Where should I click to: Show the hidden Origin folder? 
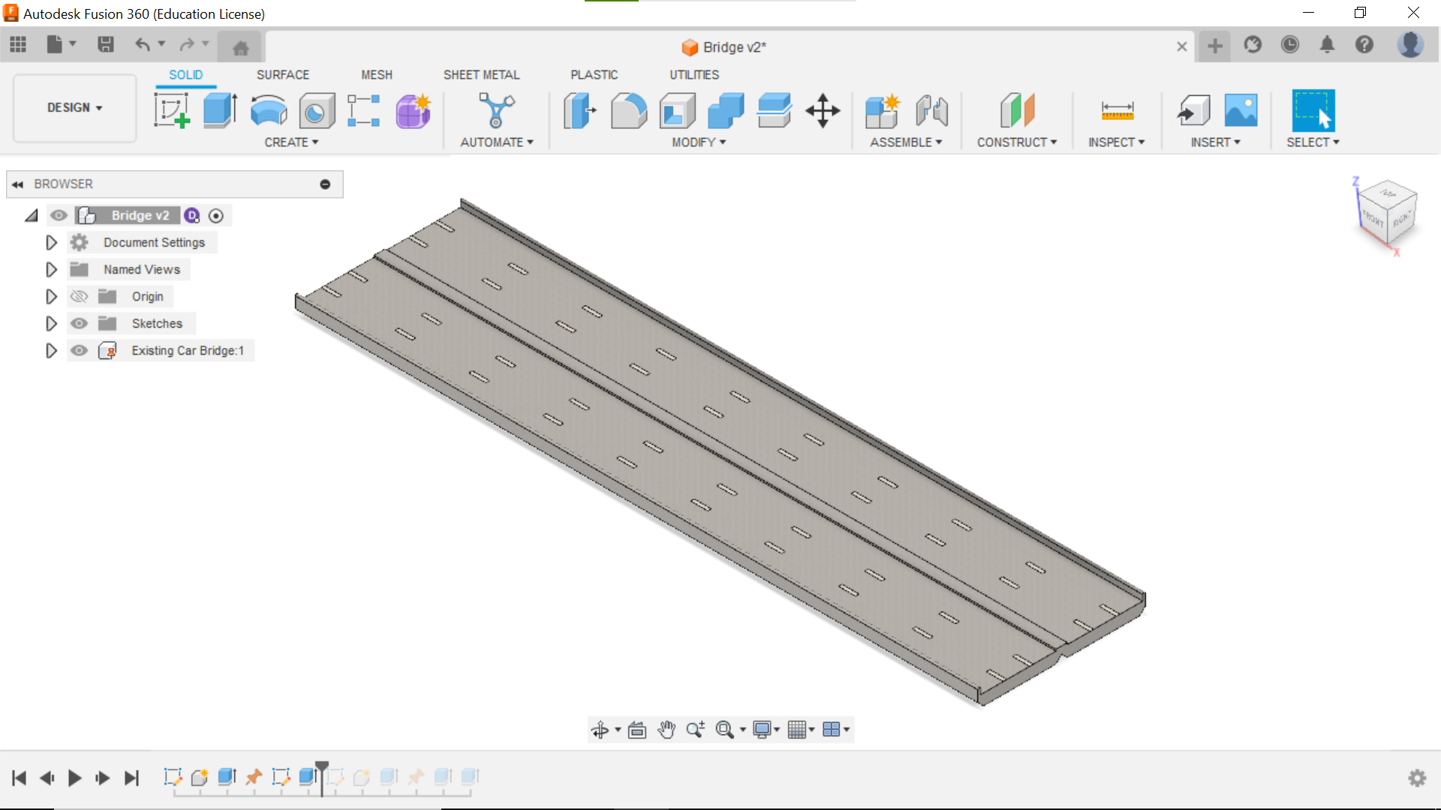[79, 296]
